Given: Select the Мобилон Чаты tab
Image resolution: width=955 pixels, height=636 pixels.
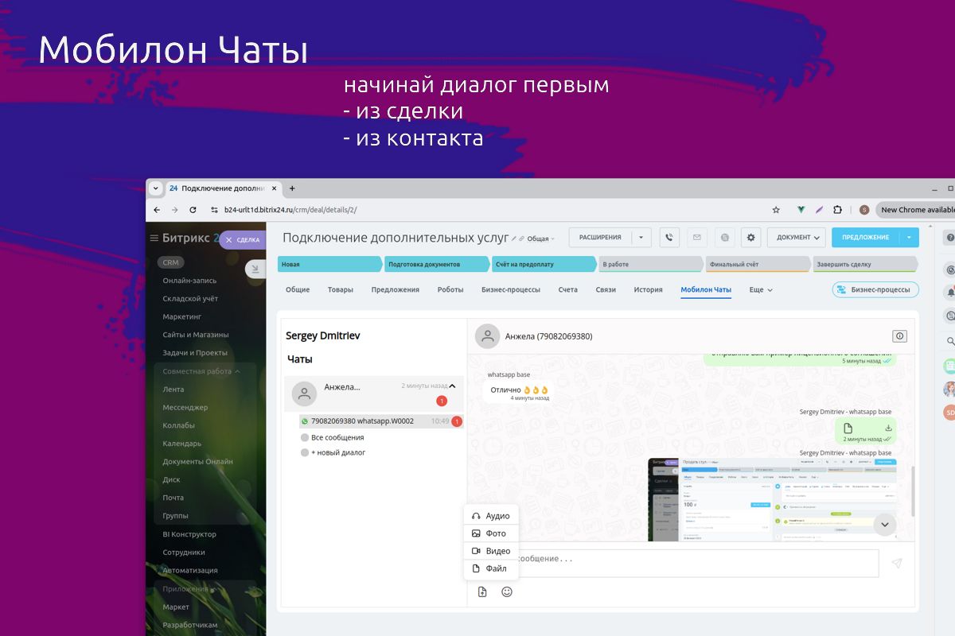Looking at the screenshot, I should pos(706,290).
